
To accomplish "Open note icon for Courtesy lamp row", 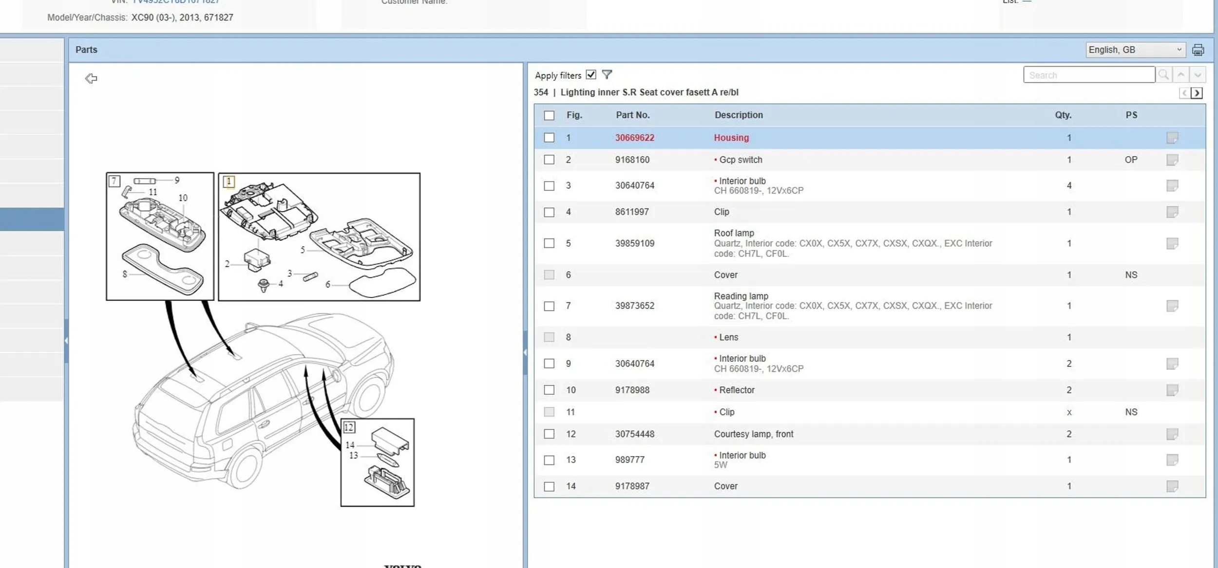I will point(1172,434).
